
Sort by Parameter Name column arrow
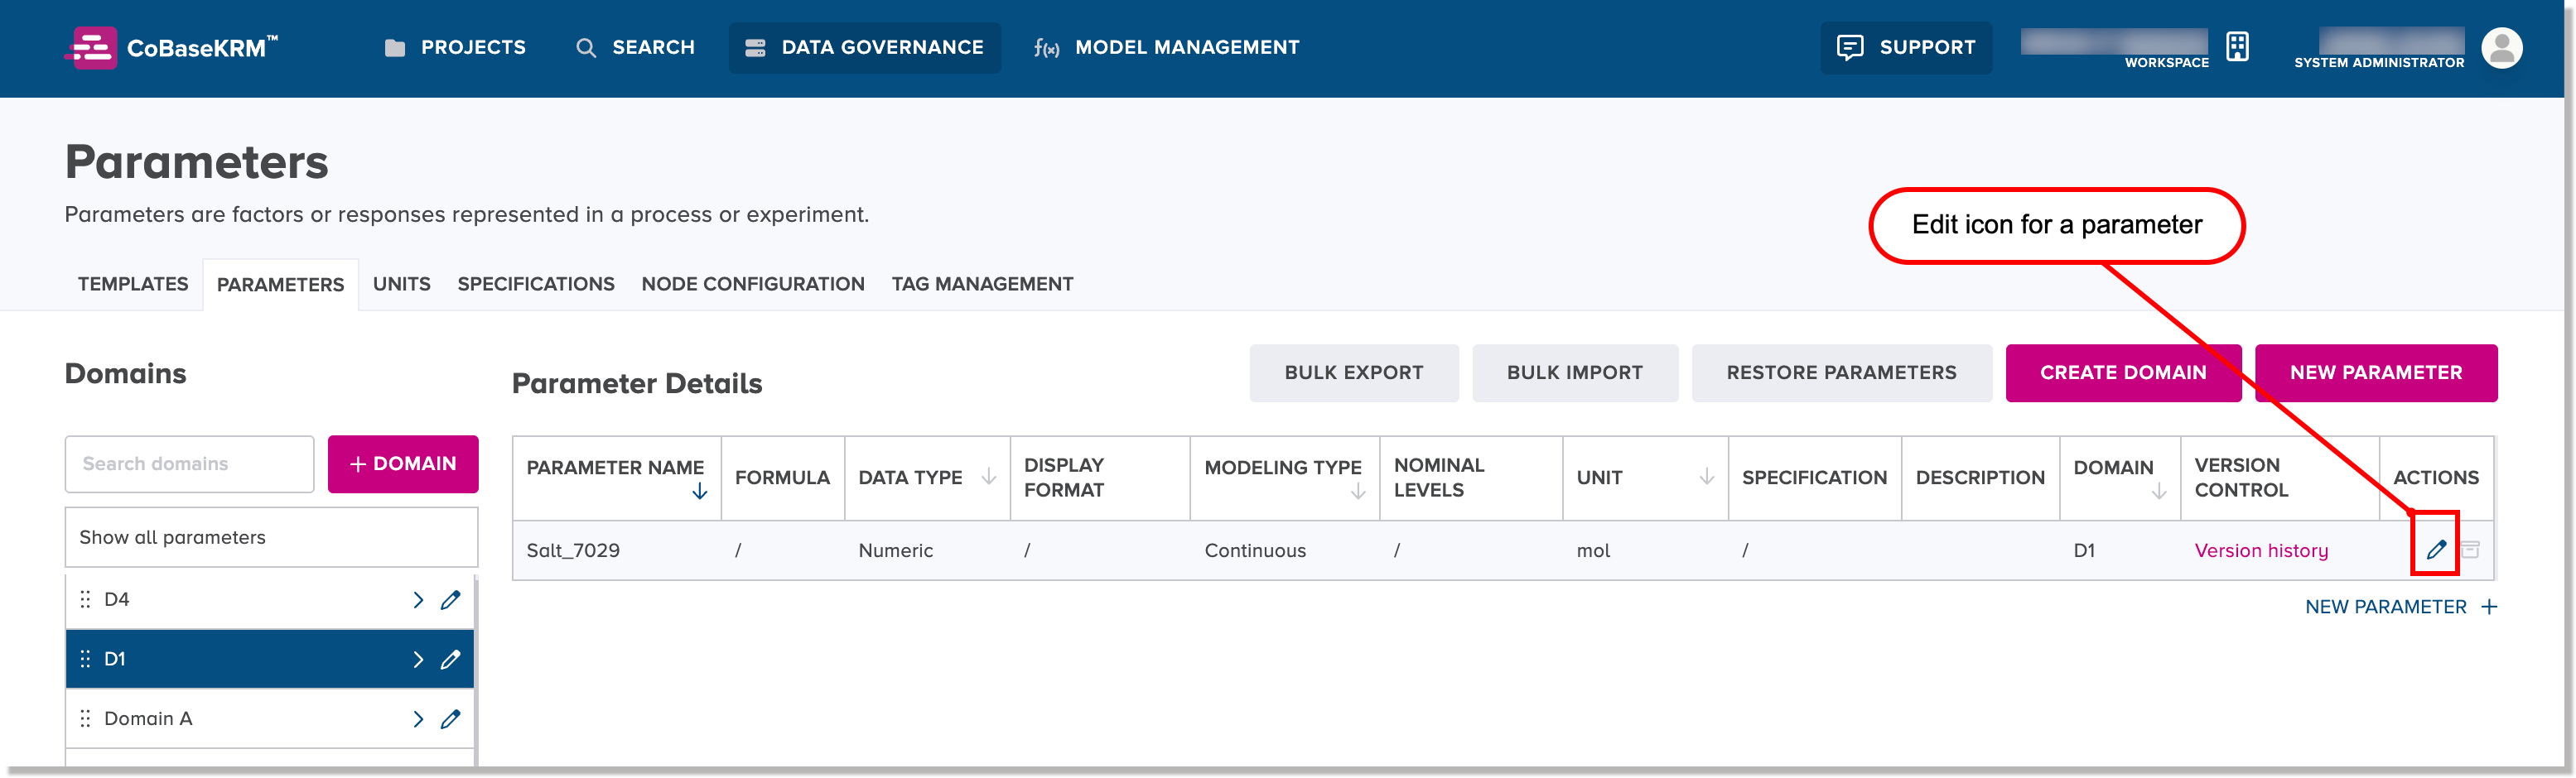(700, 492)
